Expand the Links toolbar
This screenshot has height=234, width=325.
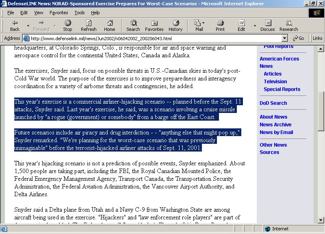[x=317, y=38]
